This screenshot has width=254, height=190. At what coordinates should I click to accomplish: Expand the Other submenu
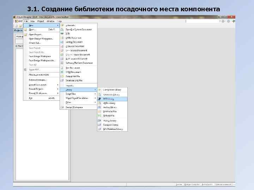(x=79, y=102)
